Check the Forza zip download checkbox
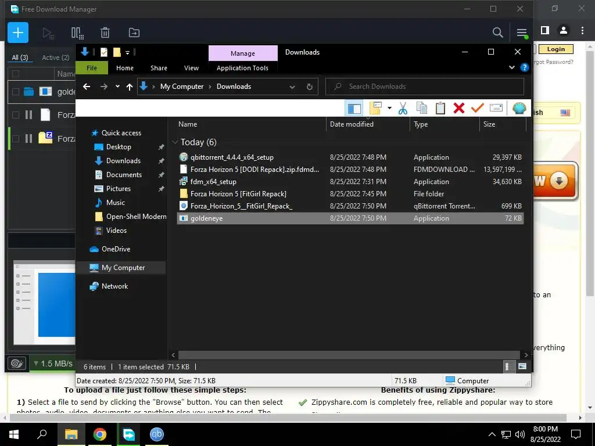This screenshot has height=446, width=595. point(16,138)
